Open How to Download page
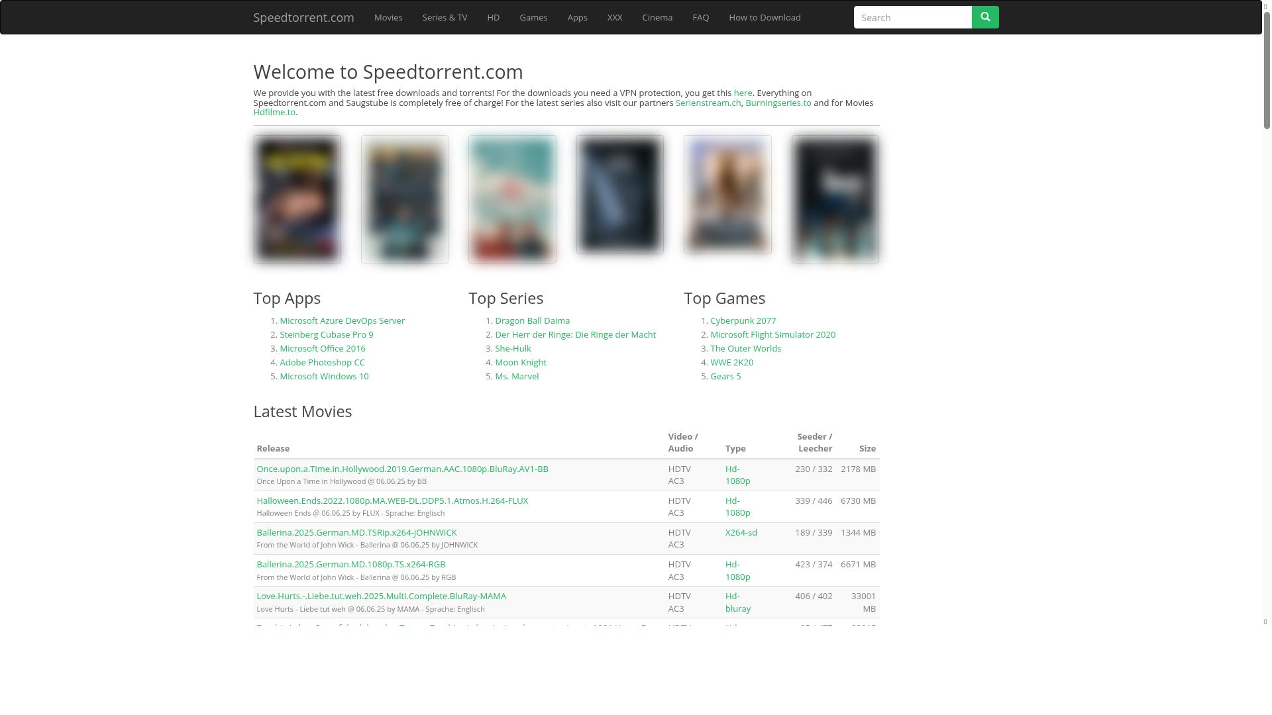The height and width of the screenshot is (715, 1272). [764, 17]
